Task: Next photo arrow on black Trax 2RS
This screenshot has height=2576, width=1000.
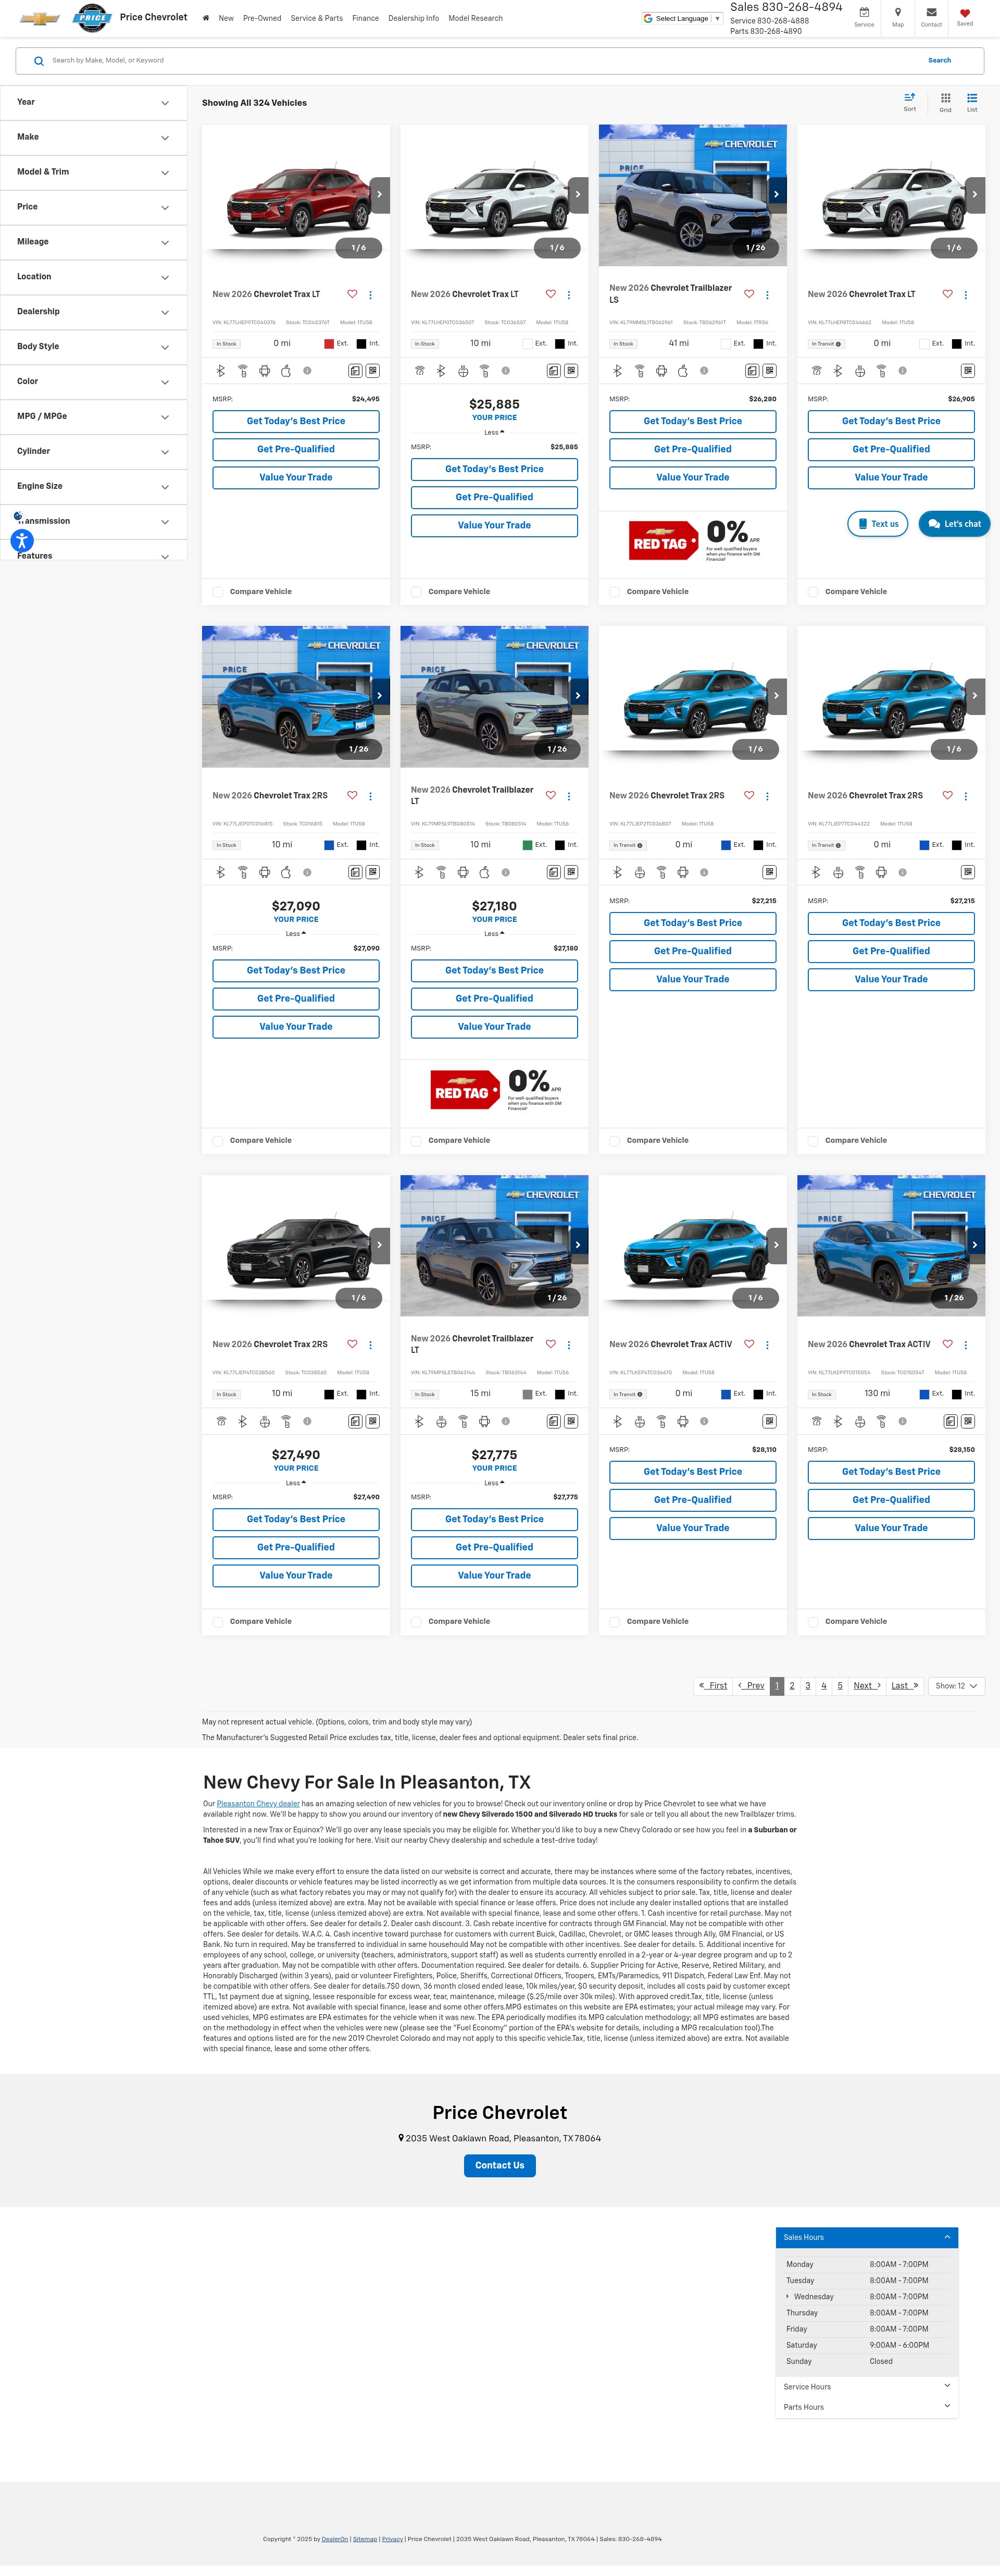Action: click(380, 1245)
